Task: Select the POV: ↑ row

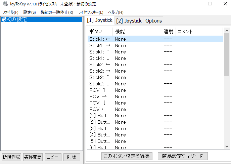Action: point(155,90)
